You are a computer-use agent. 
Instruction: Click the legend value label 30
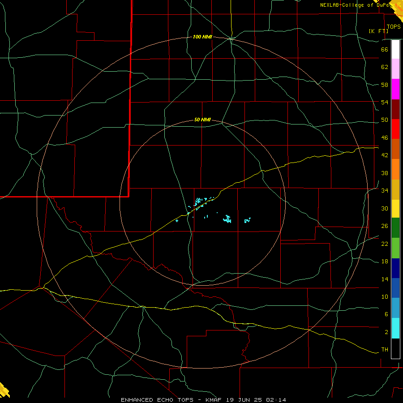(385, 208)
